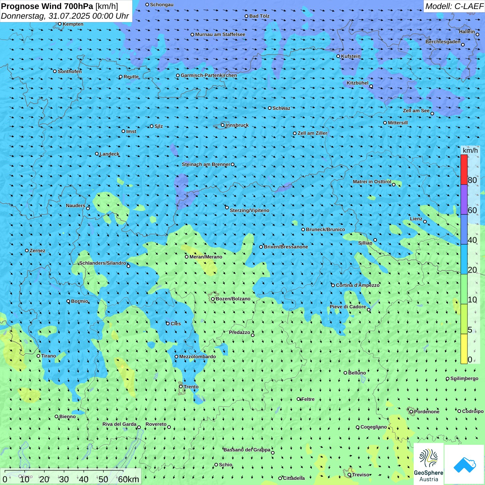Click the 'Reutte' label
This screenshot has height=485, width=485.
click(131, 77)
